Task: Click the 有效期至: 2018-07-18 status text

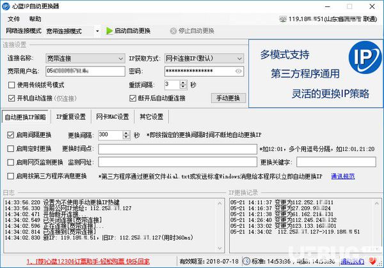Action: (x=209, y=262)
